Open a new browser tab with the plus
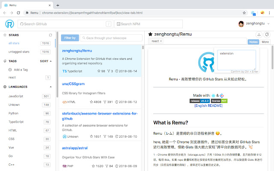This screenshot has height=171, width=274. coord(58,5)
